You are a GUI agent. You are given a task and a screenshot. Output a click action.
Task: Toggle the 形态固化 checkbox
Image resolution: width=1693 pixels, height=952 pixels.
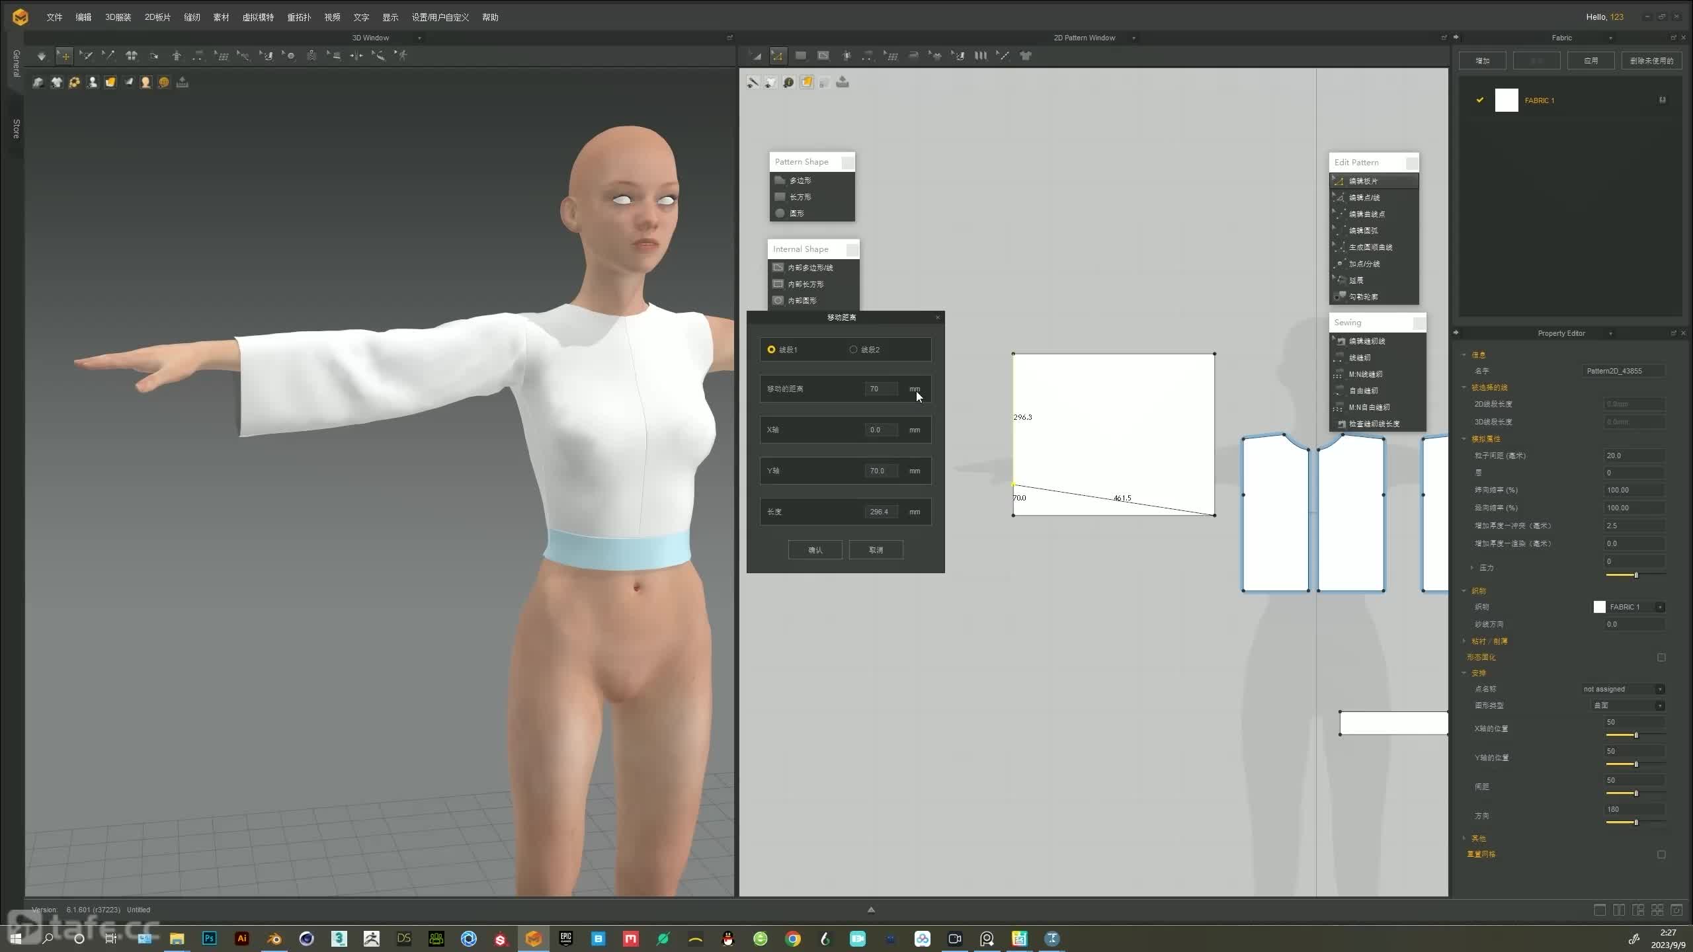1661,658
